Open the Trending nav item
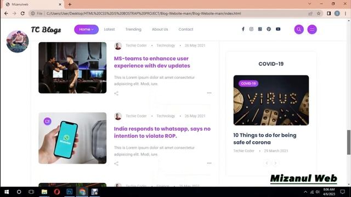 click(x=133, y=29)
